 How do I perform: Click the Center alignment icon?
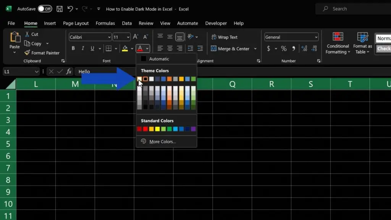point(170,49)
